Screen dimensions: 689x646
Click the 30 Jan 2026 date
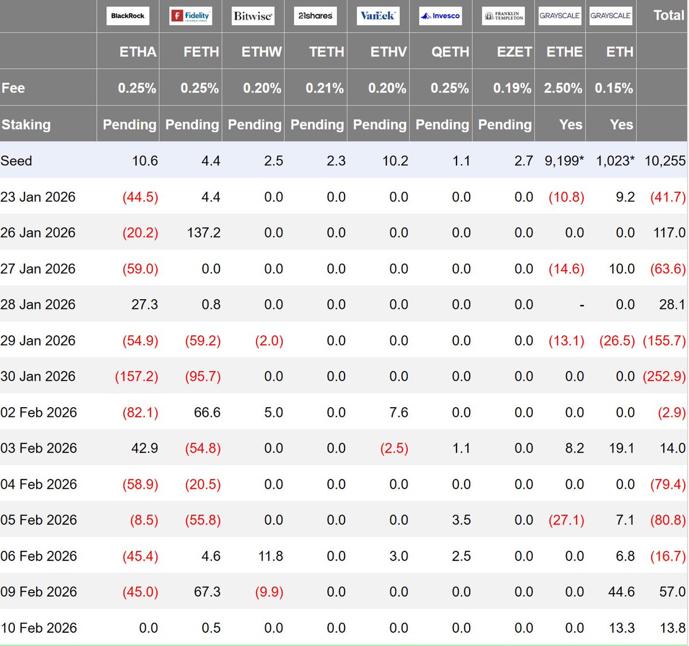(x=38, y=376)
